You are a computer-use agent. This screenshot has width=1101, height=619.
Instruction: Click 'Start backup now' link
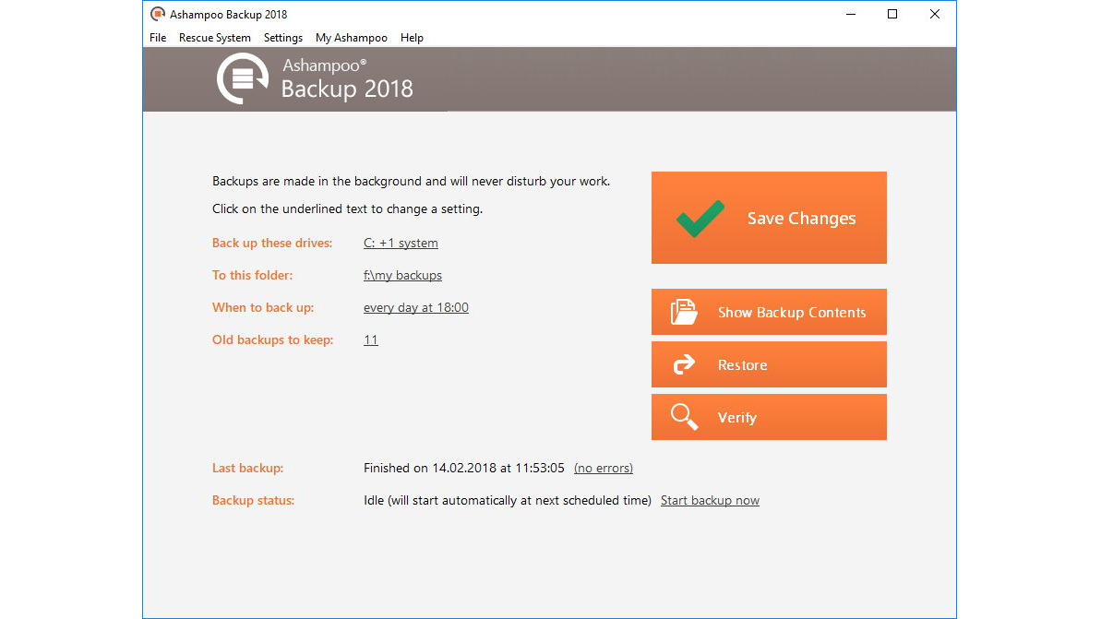point(710,500)
